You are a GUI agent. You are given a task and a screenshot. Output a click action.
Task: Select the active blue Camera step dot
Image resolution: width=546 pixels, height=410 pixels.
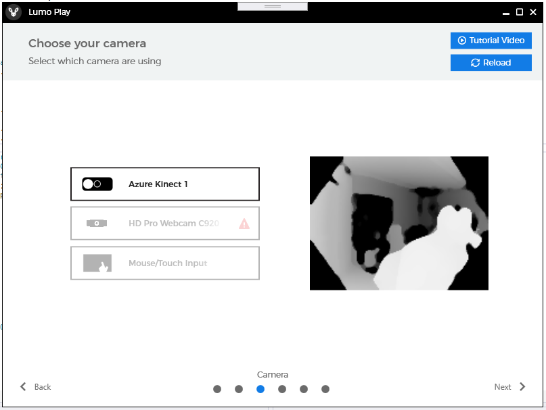[x=260, y=389]
